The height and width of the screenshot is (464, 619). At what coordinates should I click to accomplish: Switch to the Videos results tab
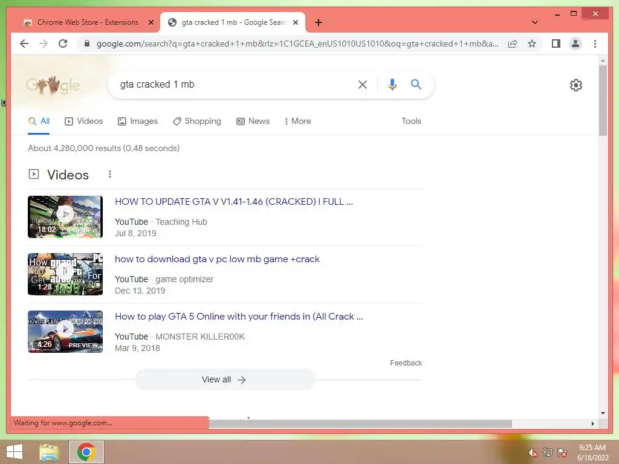pyautogui.click(x=83, y=121)
